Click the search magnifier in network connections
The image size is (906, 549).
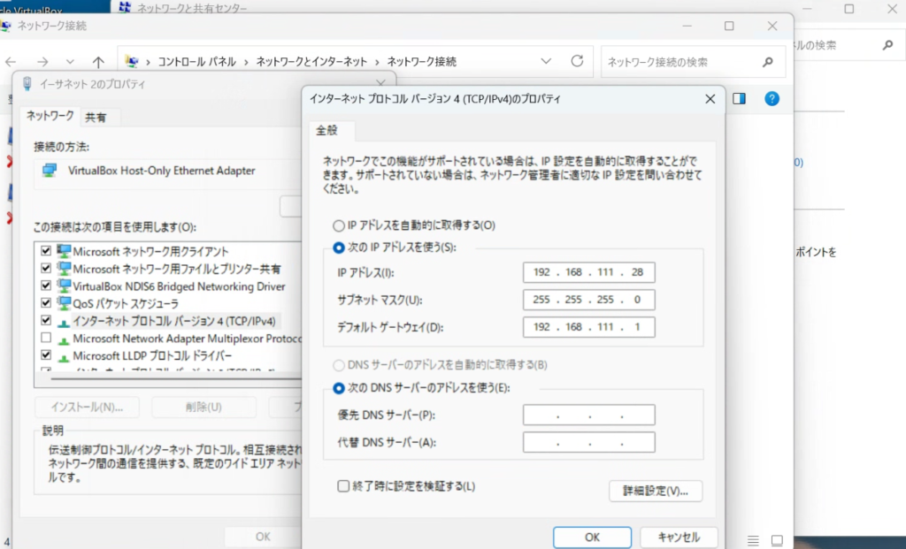(x=767, y=62)
